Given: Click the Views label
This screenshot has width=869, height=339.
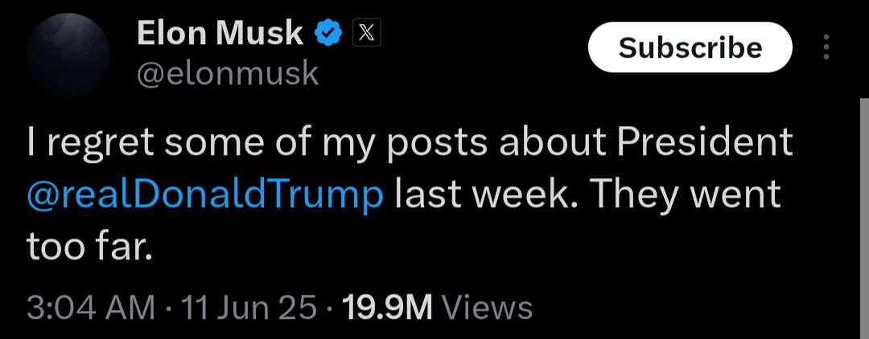Looking at the screenshot, I should pos(488,308).
